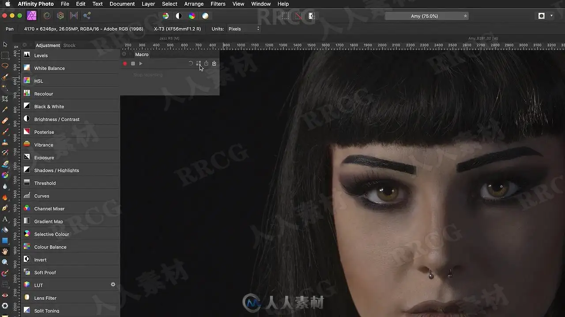Reset the macro with the circular arrow

coord(191,63)
